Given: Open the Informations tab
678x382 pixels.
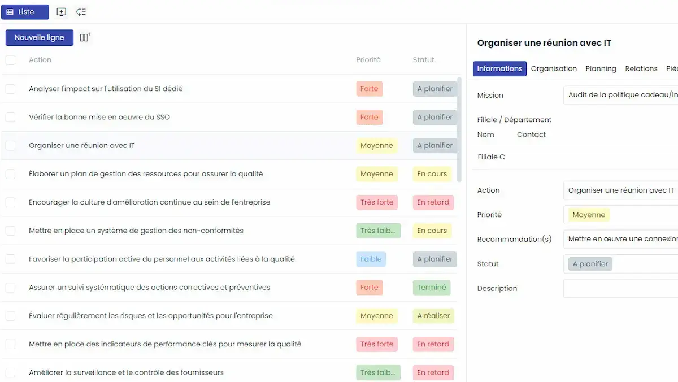Looking at the screenshot, I should [x=499, y=68].
